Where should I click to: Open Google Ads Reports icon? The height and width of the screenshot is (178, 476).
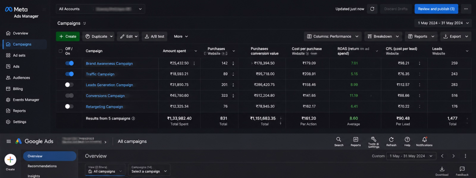click(356, 142)
